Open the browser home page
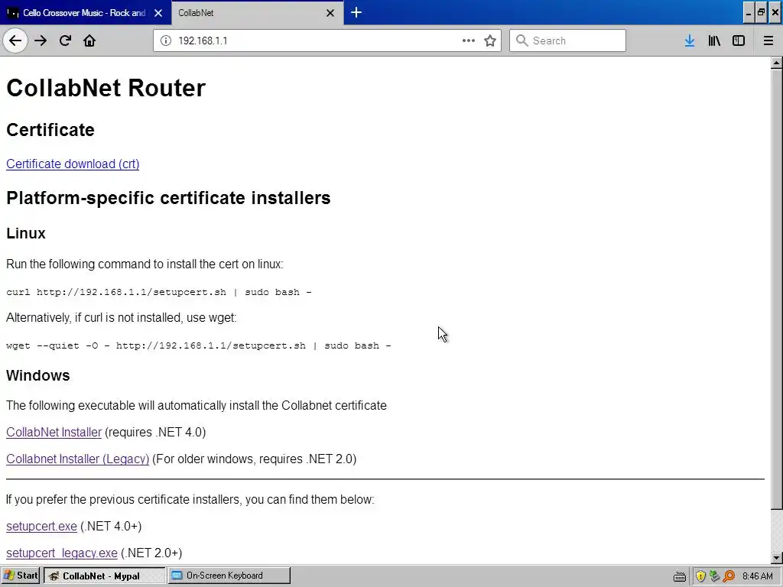Viewport: 783px width, 587px height. point(89,41)
